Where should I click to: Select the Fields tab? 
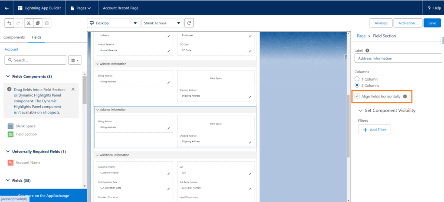36,37
